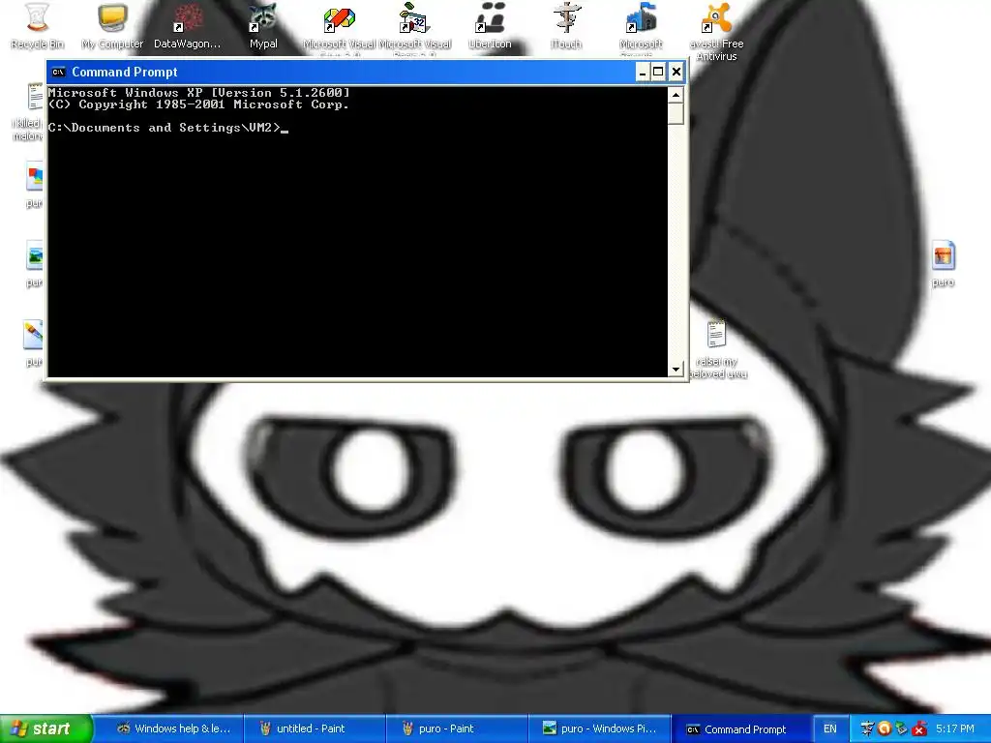
Task: Select the My Computer desktop icon
Action: (x=112, y=25)
